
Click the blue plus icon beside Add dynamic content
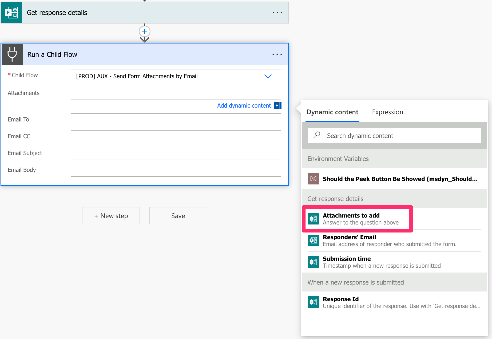coord(277,105)
